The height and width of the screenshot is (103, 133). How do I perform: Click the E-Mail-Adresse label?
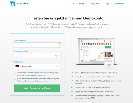pos(19,40)
